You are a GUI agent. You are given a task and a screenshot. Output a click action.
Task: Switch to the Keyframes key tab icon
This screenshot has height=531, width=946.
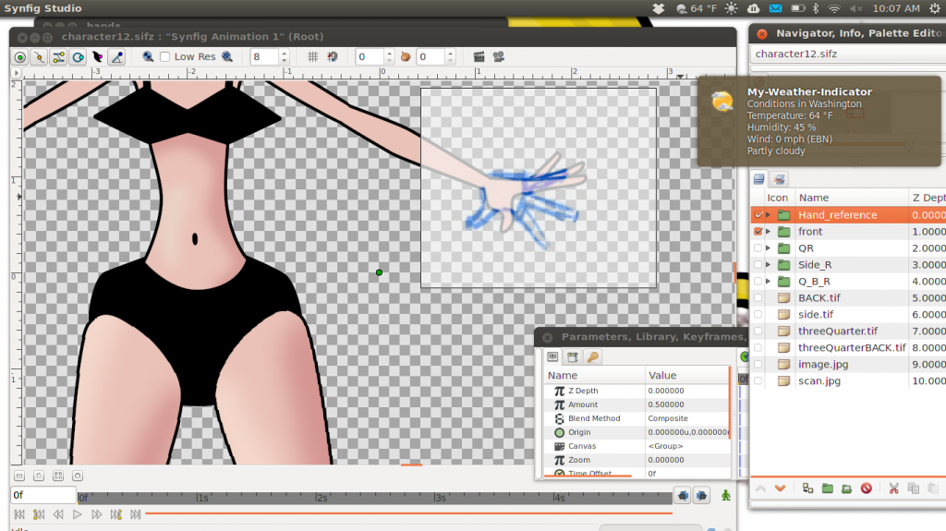coord(592,356)
